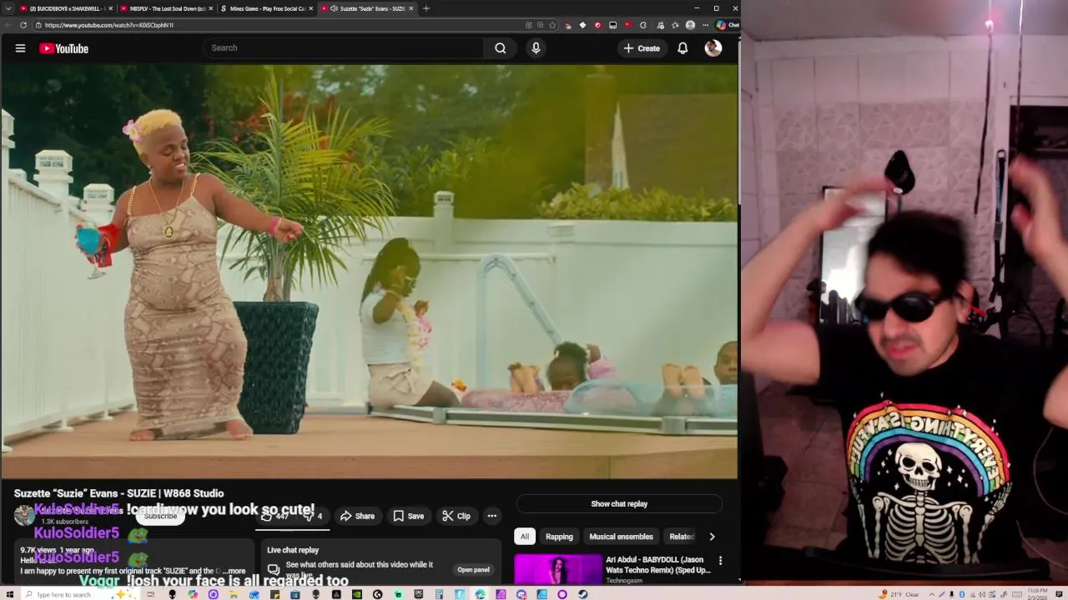This screenshot has height=600, width=1068.
Task: Like the video with 447 likes
Action: (275, 516)
